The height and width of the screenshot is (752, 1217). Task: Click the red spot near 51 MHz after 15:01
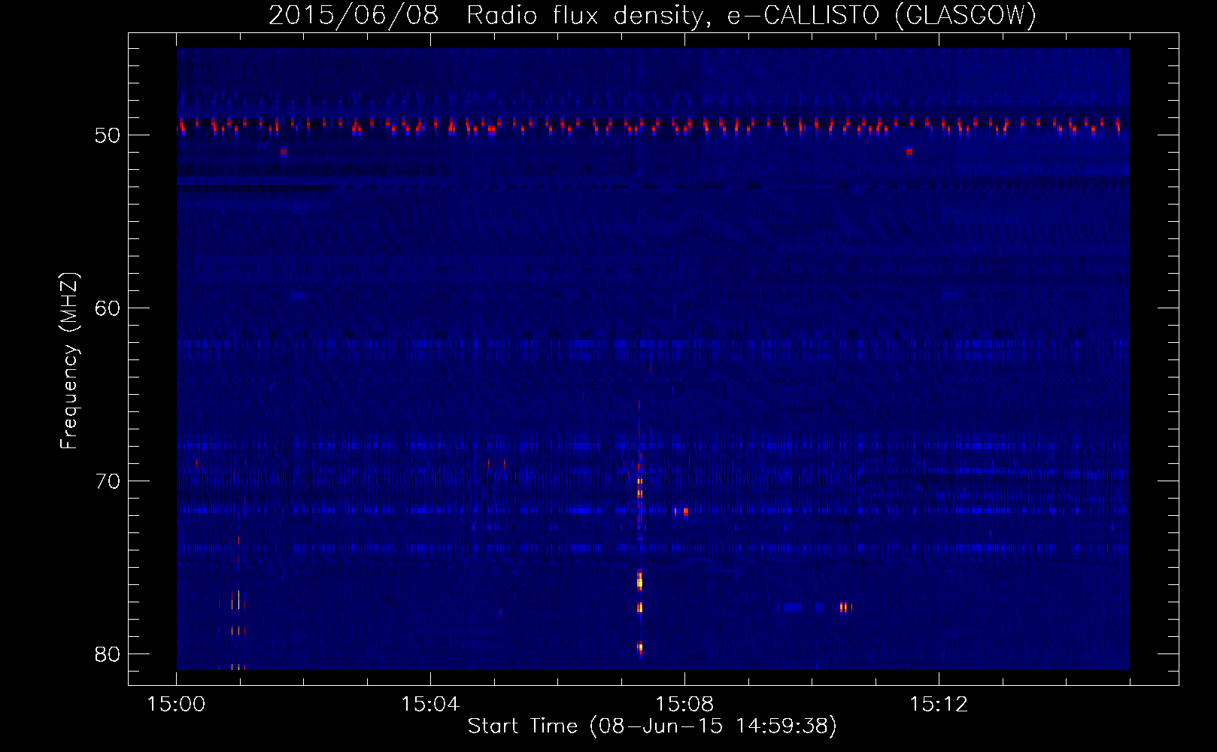click(x=284, y=152)
